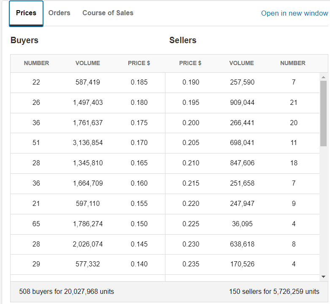Switch to the Prices tab
The height and width of the screenshot is (304, 330).
click(26, 13)
